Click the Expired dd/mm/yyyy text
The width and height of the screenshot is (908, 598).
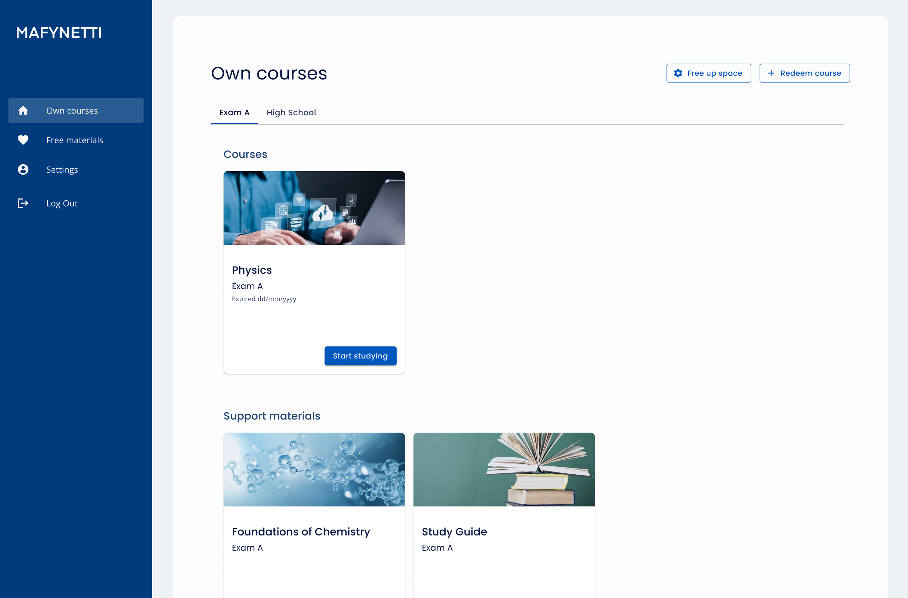[x=264, y=298]
